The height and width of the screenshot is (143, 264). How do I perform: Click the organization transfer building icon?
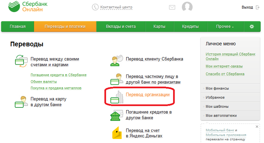point(117,97)
